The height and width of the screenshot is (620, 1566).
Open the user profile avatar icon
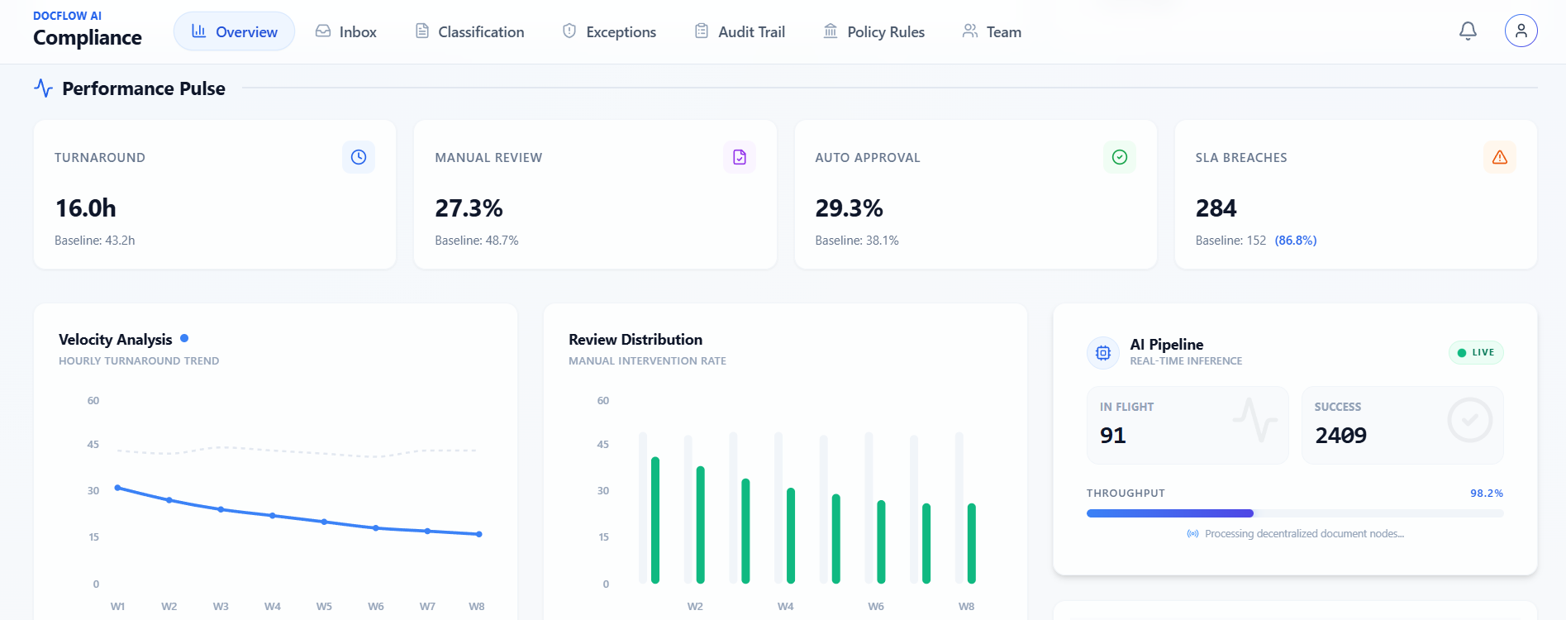pos(1521,31)
